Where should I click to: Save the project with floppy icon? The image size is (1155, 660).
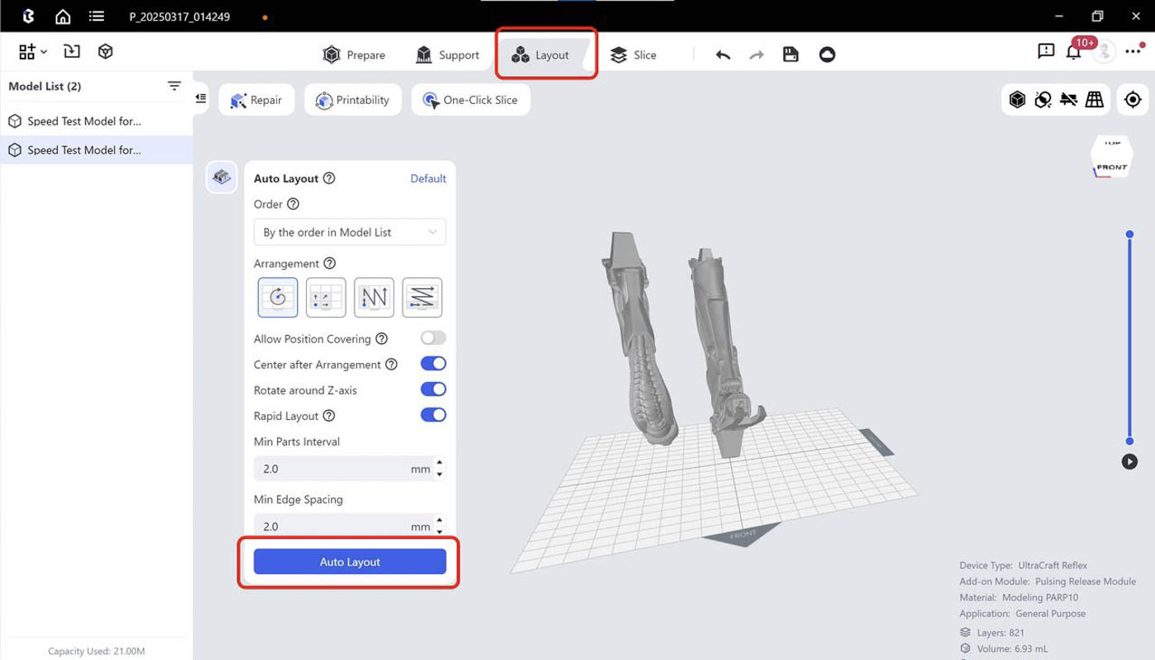click(790, 54)
